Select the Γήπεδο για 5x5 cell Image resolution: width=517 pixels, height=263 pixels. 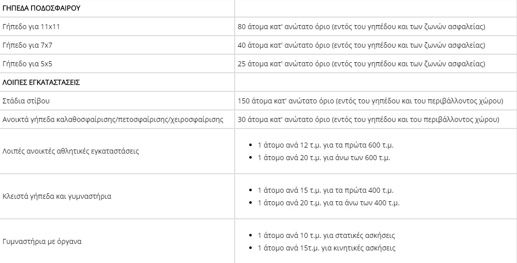pyautogui.click(x=117, y=64)
